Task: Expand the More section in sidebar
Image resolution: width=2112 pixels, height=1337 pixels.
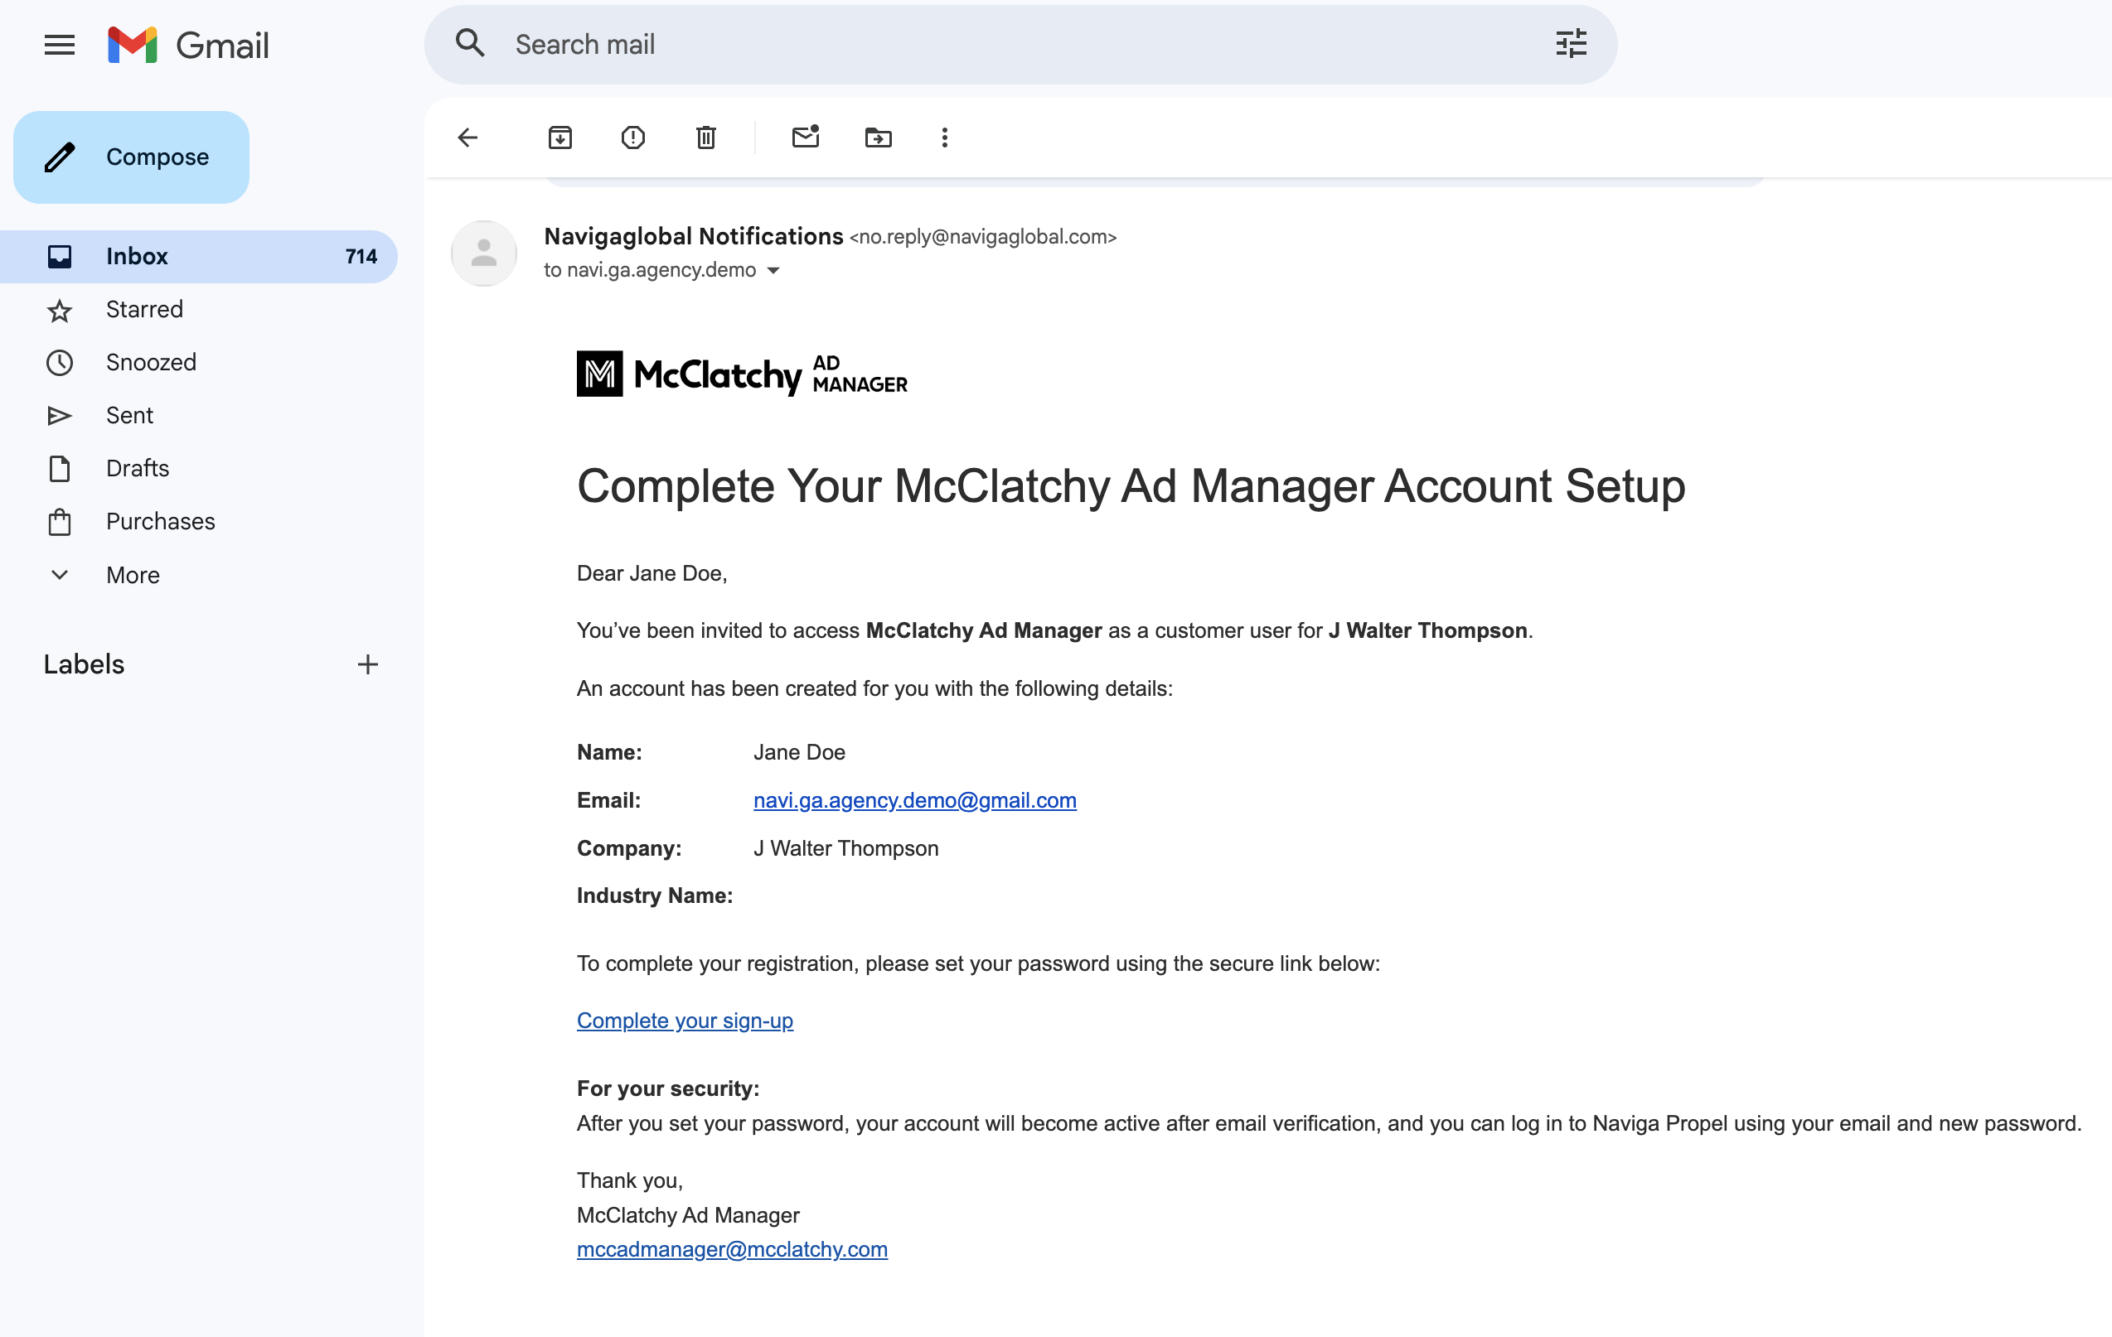Action: pyautogui.click(x=132, y=575)
